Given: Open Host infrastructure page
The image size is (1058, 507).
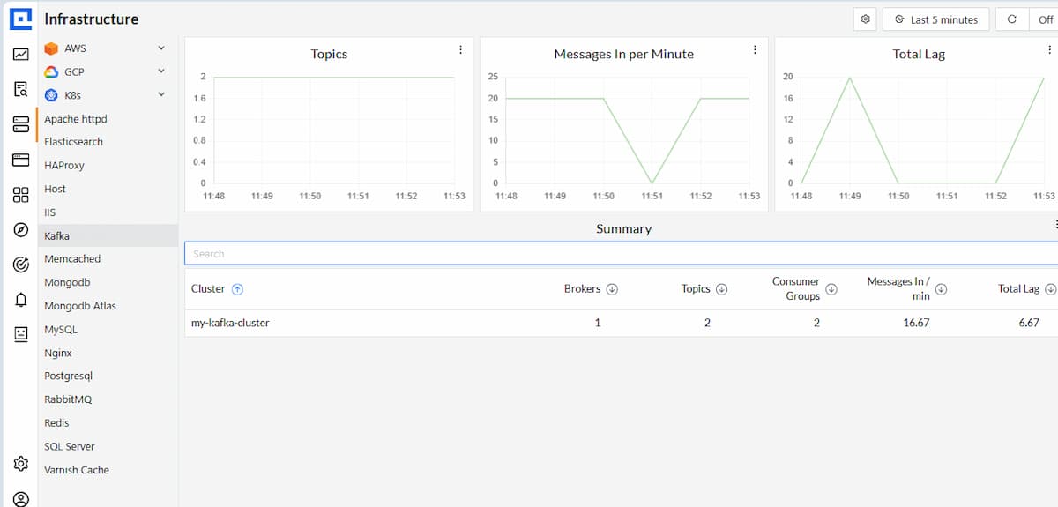Looking at the screenshot, I should click(x=55, y=189).
